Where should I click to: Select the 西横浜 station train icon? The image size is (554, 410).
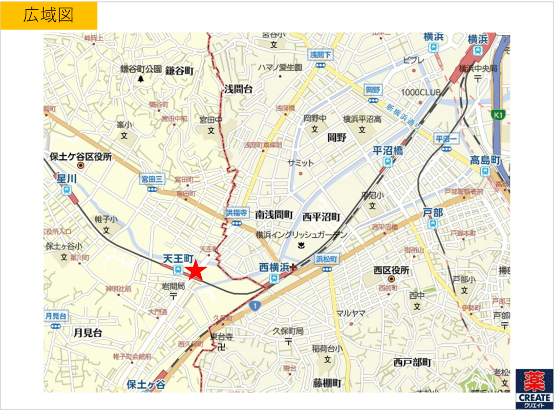point(275,278)
